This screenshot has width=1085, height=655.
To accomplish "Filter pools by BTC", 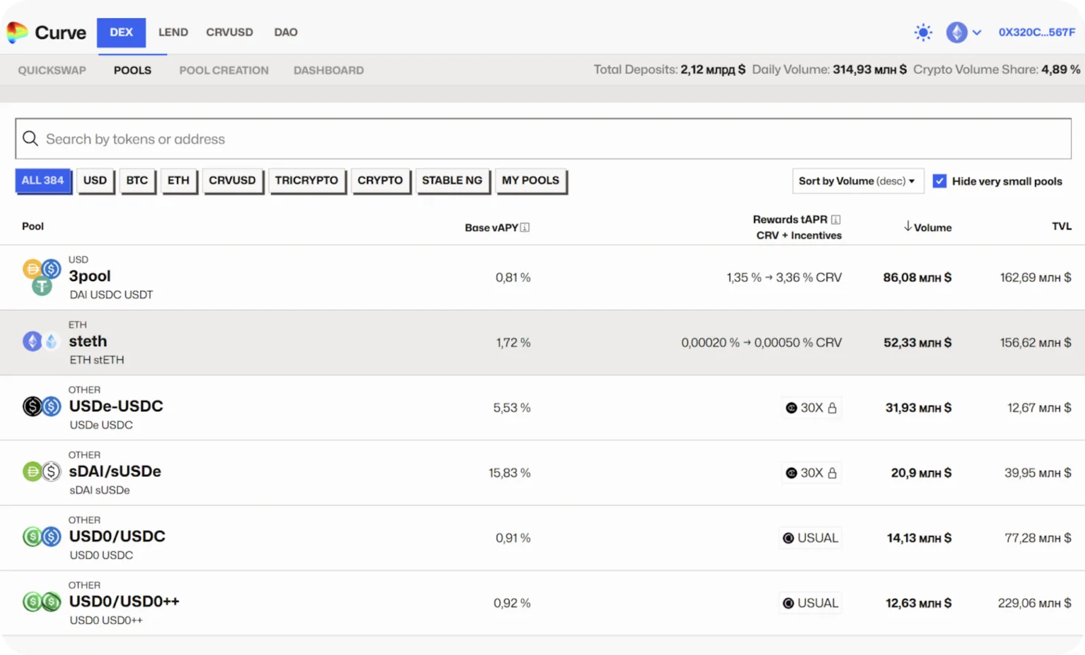I will [137, 181].
